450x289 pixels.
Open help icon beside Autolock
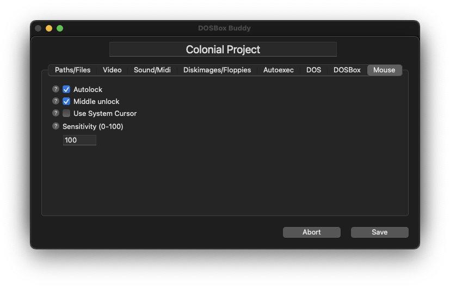click(56, 89)
